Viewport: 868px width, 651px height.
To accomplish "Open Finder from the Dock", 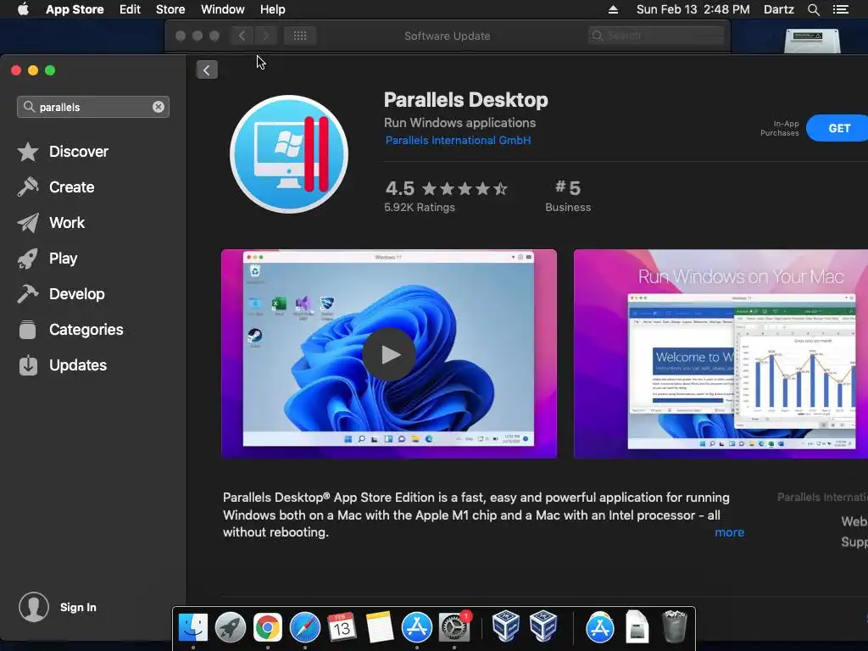I will point(193,627).
